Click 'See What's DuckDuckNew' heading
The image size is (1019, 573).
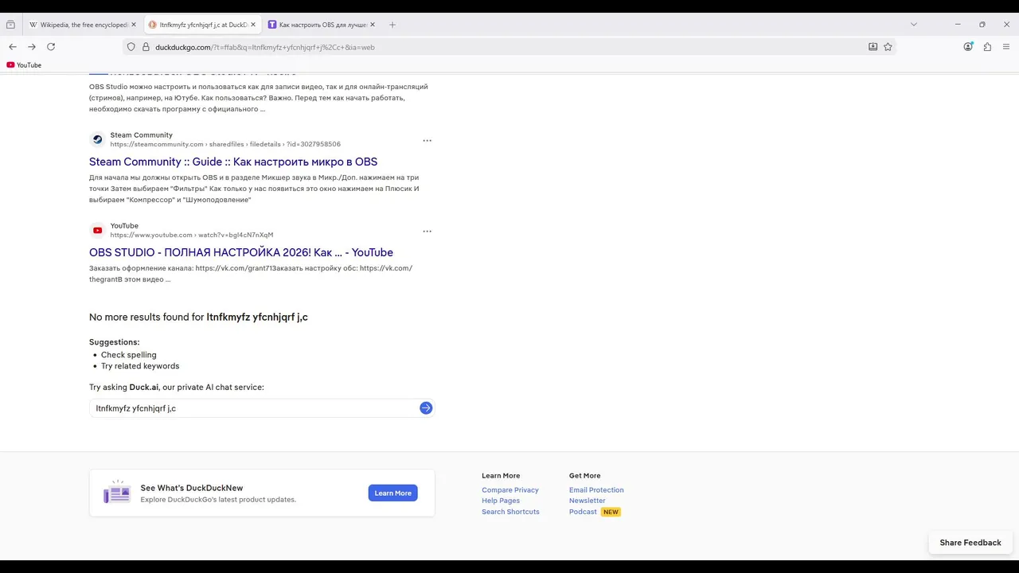pos(192,488)
